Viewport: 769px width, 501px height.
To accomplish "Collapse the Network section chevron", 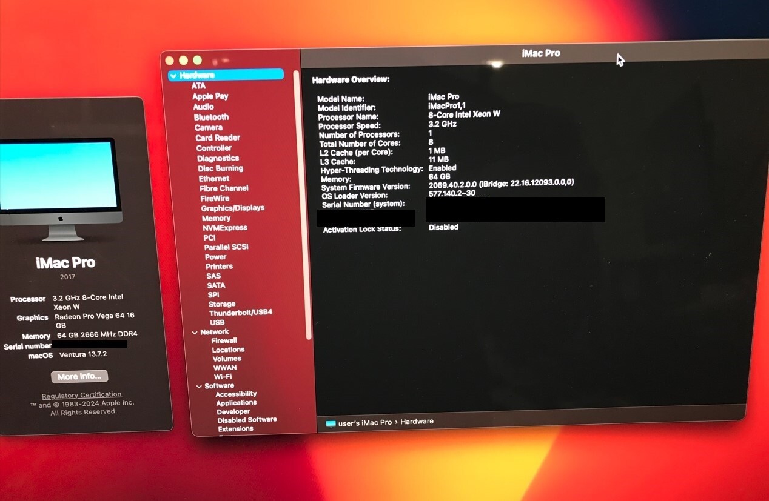I will (x=195, y=333).
